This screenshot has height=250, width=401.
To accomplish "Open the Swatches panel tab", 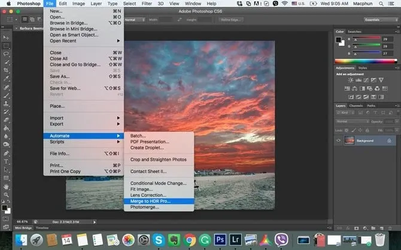I will 355,32.
